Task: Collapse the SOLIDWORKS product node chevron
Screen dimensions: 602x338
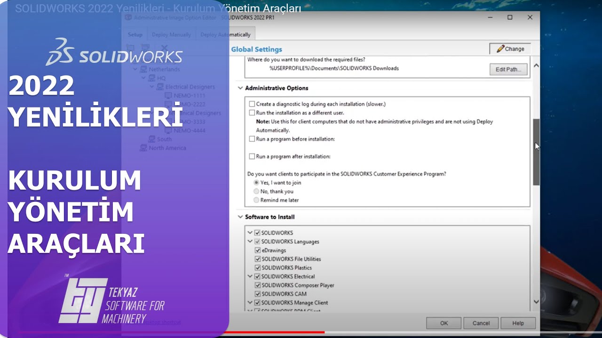Action: [250, 233]
